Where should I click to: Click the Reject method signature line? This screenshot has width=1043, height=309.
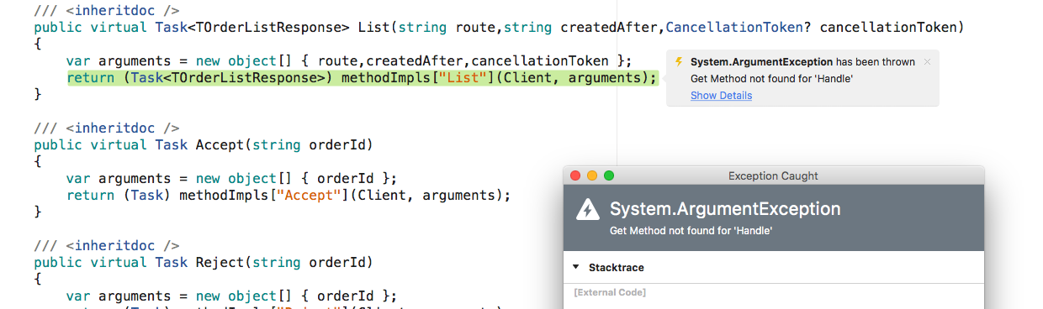tap(204, 263)
